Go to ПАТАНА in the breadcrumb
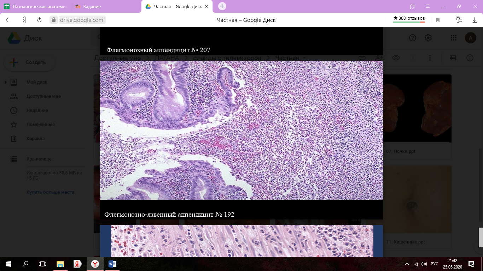 pyautogui.click(x=167, y=58)
